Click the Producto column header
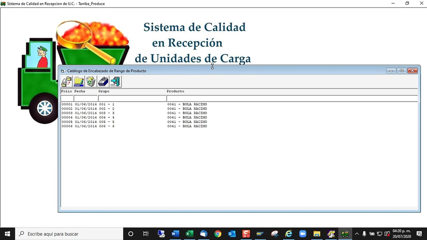 pyautogui.click(x=175, y=91)
